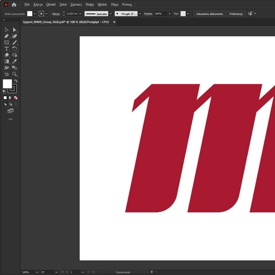Open the Obiekt menu

coord(51,5)
